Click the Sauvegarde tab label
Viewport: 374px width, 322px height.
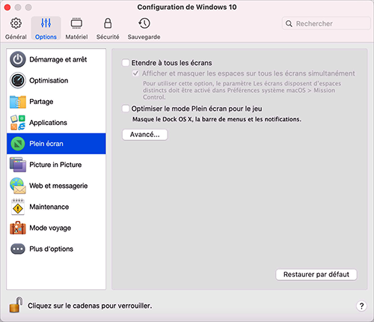point(144,37)
